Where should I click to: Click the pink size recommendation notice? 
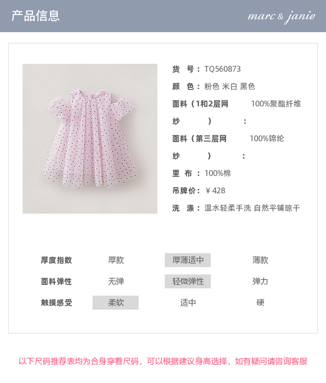point(163,361)
